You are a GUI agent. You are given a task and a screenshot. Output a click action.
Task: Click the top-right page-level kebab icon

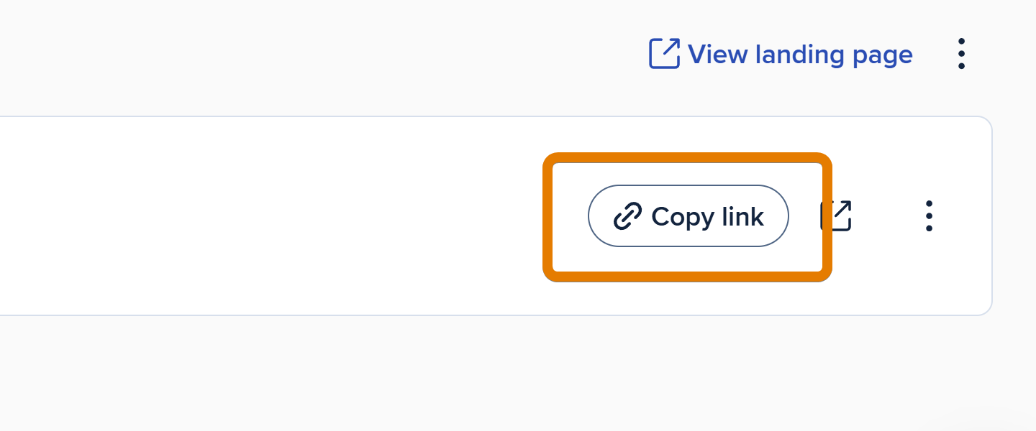click(961, 54)
